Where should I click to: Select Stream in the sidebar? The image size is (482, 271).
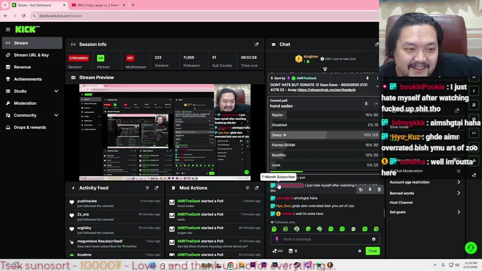pos(32,43)
